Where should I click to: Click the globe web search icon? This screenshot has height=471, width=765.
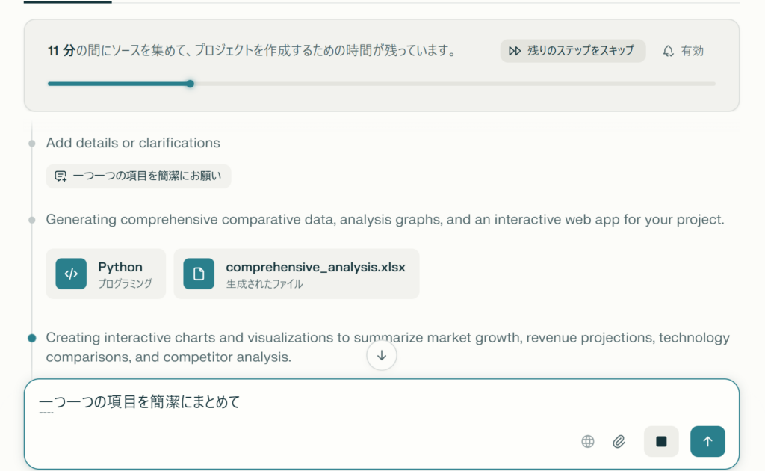point(588,441)
